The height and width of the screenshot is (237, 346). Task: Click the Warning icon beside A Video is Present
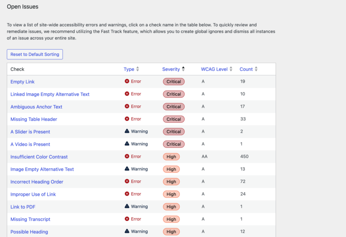pos(126,144)
